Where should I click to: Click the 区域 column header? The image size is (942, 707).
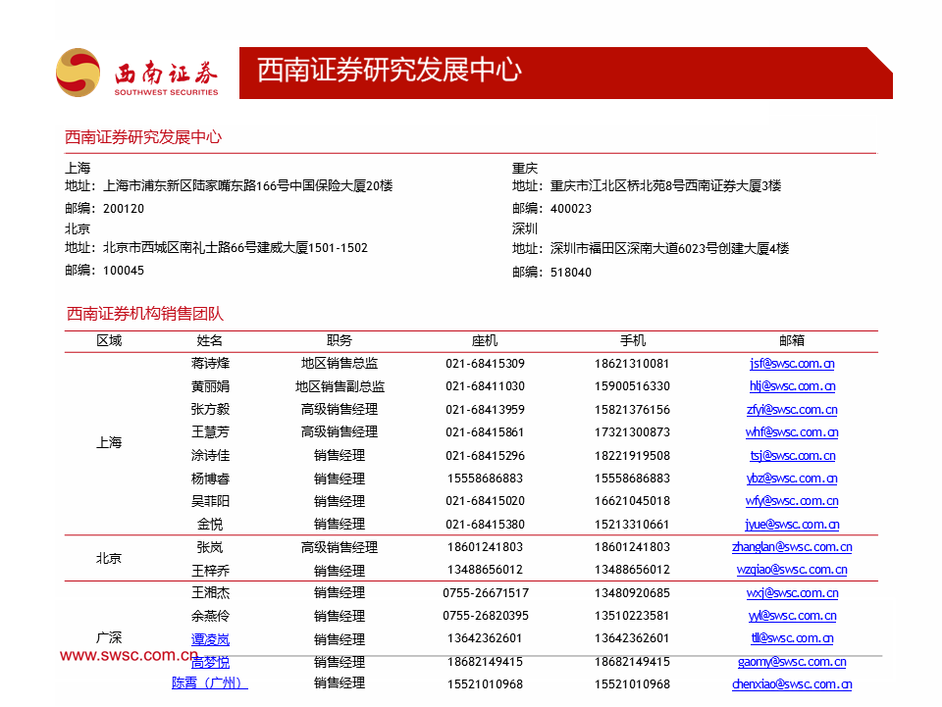[x=109, y=341]
